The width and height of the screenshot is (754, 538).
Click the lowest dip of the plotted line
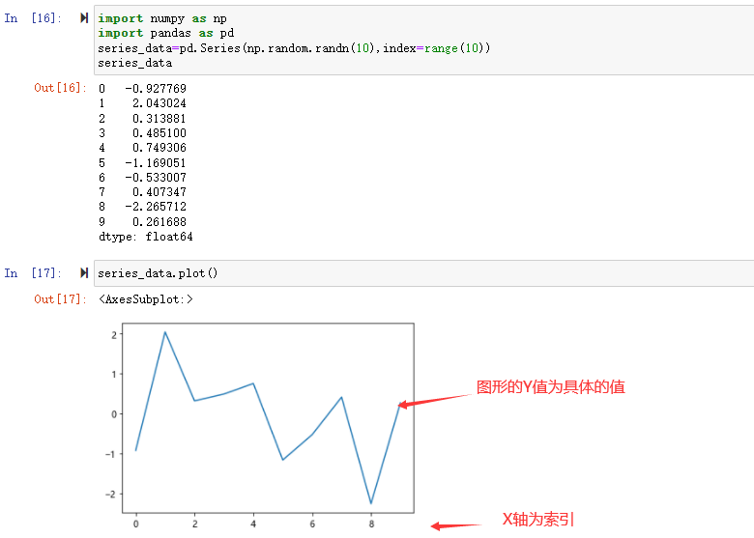pos(371,503)
